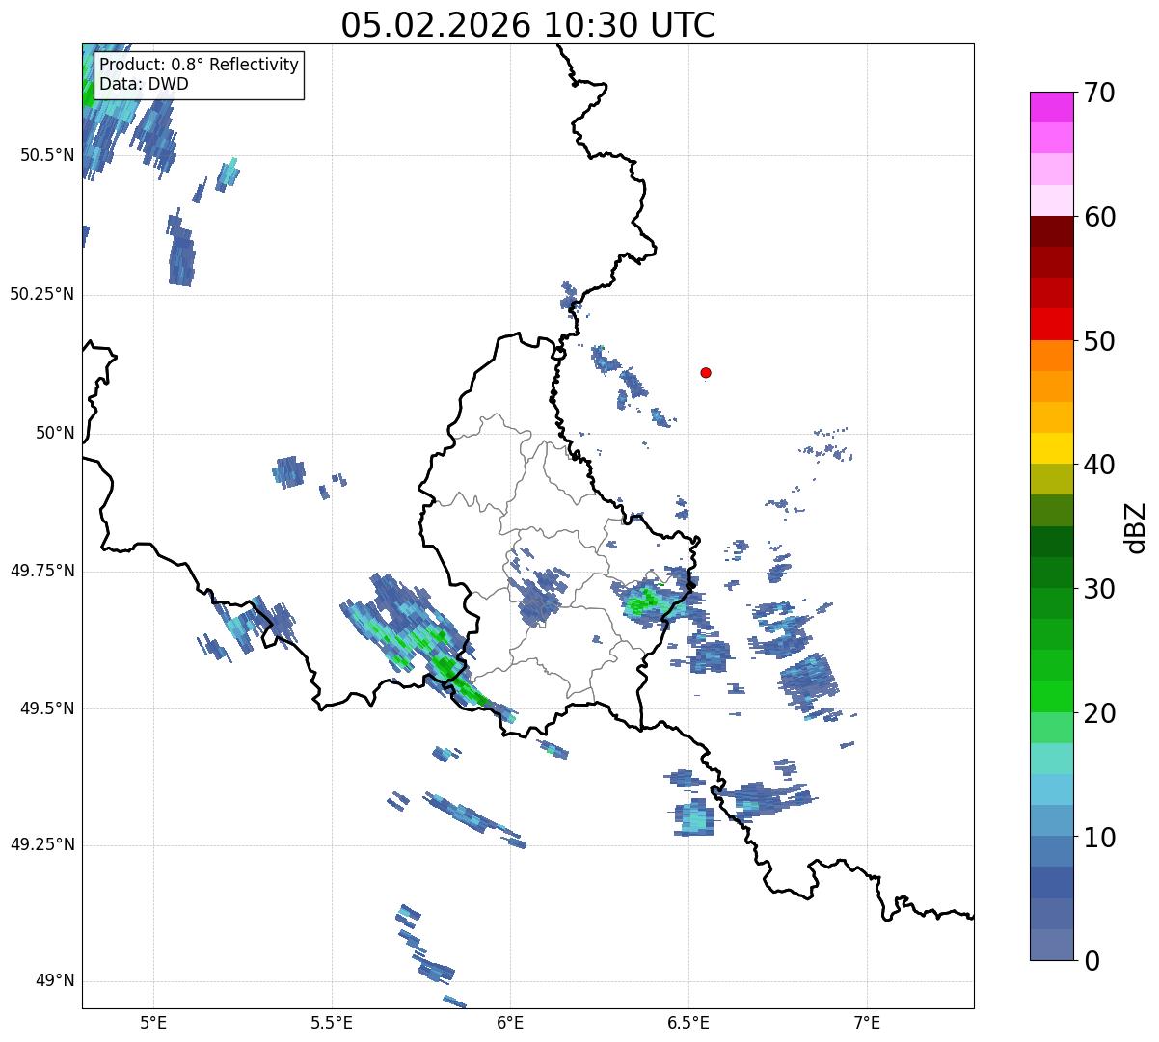The width and height of the screenshot is (1159, 1042).
Task: Click the colorbar tick label '70'
Action: pyautogui.click(x=1099, y=93)
